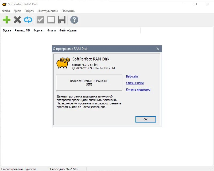Click the question mark help icon
This screenshot has width=214, height=171.
[x=74, y=20]
